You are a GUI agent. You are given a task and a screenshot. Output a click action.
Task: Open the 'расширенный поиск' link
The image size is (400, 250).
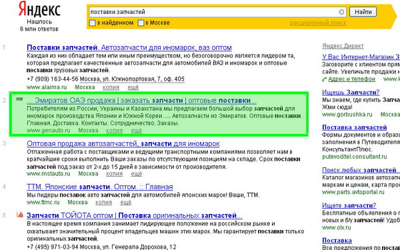click(x=318, y=23)
